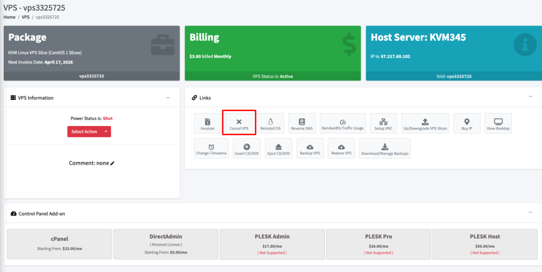The height and width of the screenshot is (272, 542).
Task: Click the dollar icon in Billing card
Action: pos(349,46)
